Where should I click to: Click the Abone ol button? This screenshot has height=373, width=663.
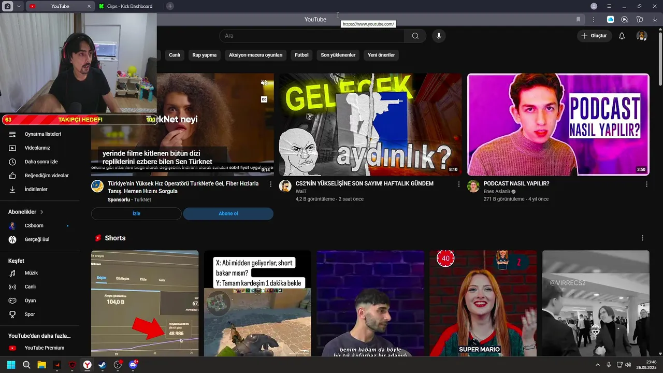pos(228,213)
